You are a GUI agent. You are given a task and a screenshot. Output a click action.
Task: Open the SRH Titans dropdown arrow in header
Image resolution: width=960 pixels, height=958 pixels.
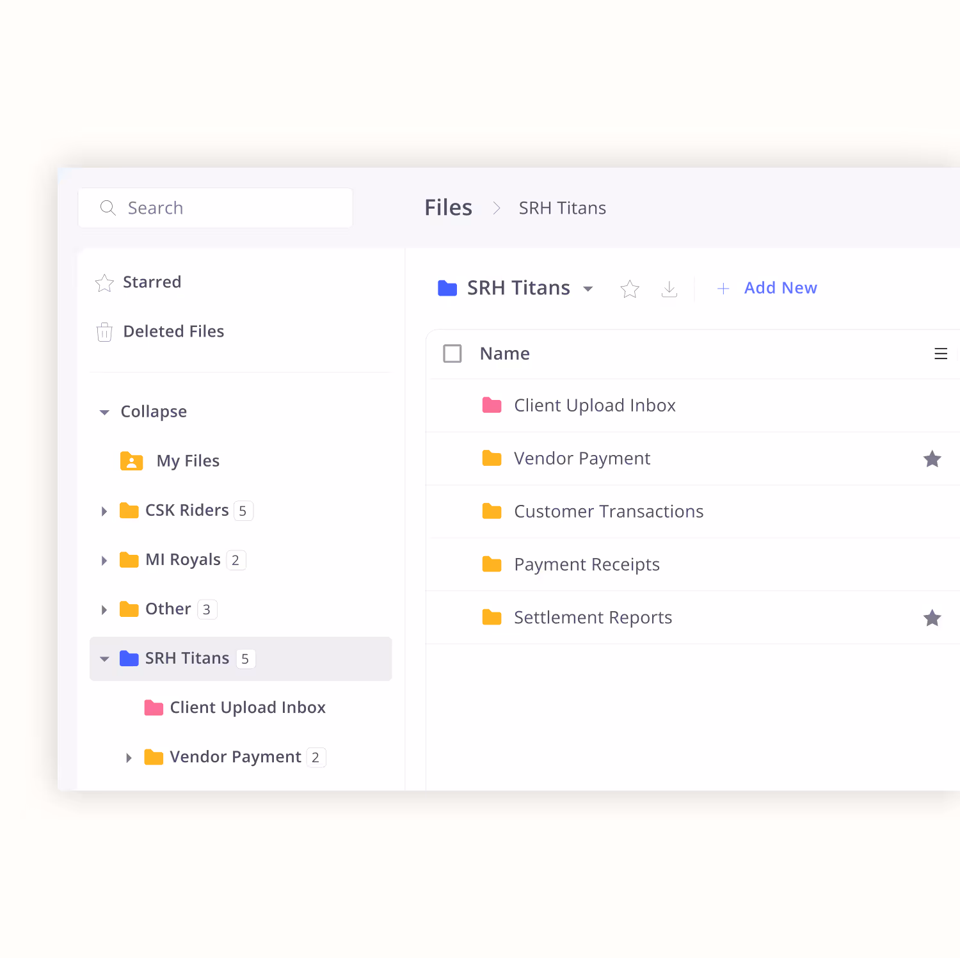coord(589,289)
